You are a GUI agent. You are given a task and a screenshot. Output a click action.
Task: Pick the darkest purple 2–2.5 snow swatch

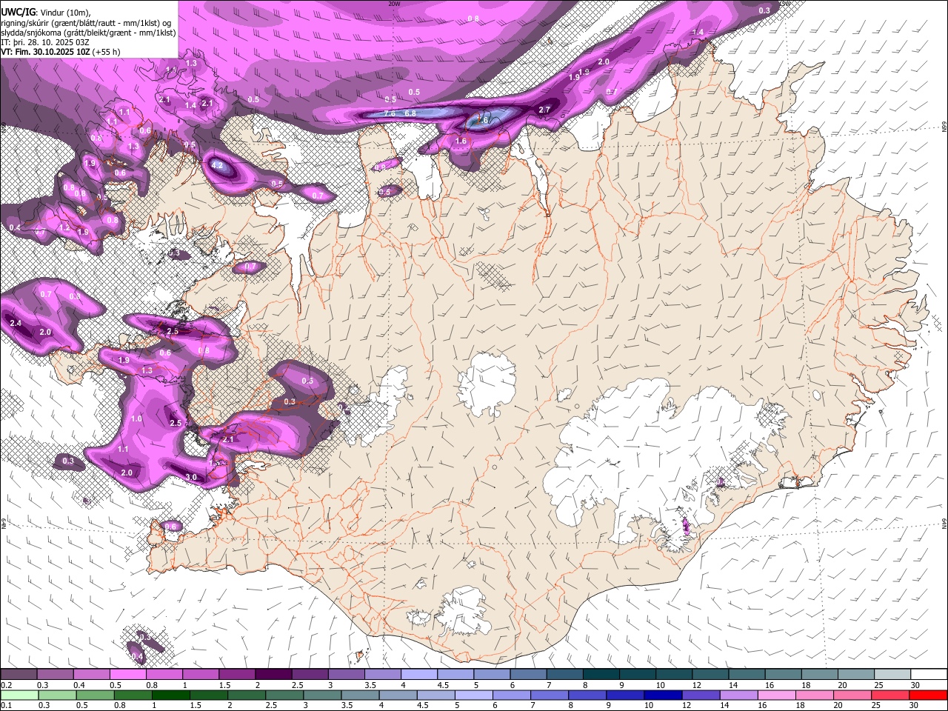[x=273, y=675]
